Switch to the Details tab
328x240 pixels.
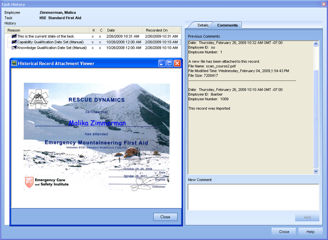pyautogui.click(x=203, y=25)
